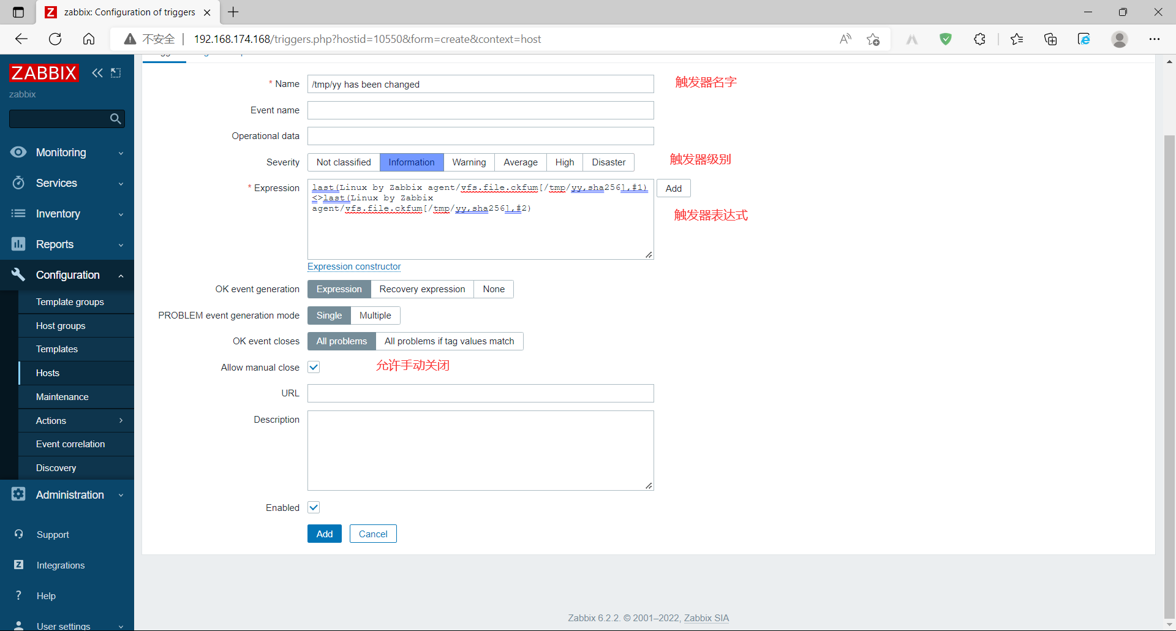
Task: Collapse the sidebar with the double-arrow icon
Action: pyautogui.click(x=97, y=73)
